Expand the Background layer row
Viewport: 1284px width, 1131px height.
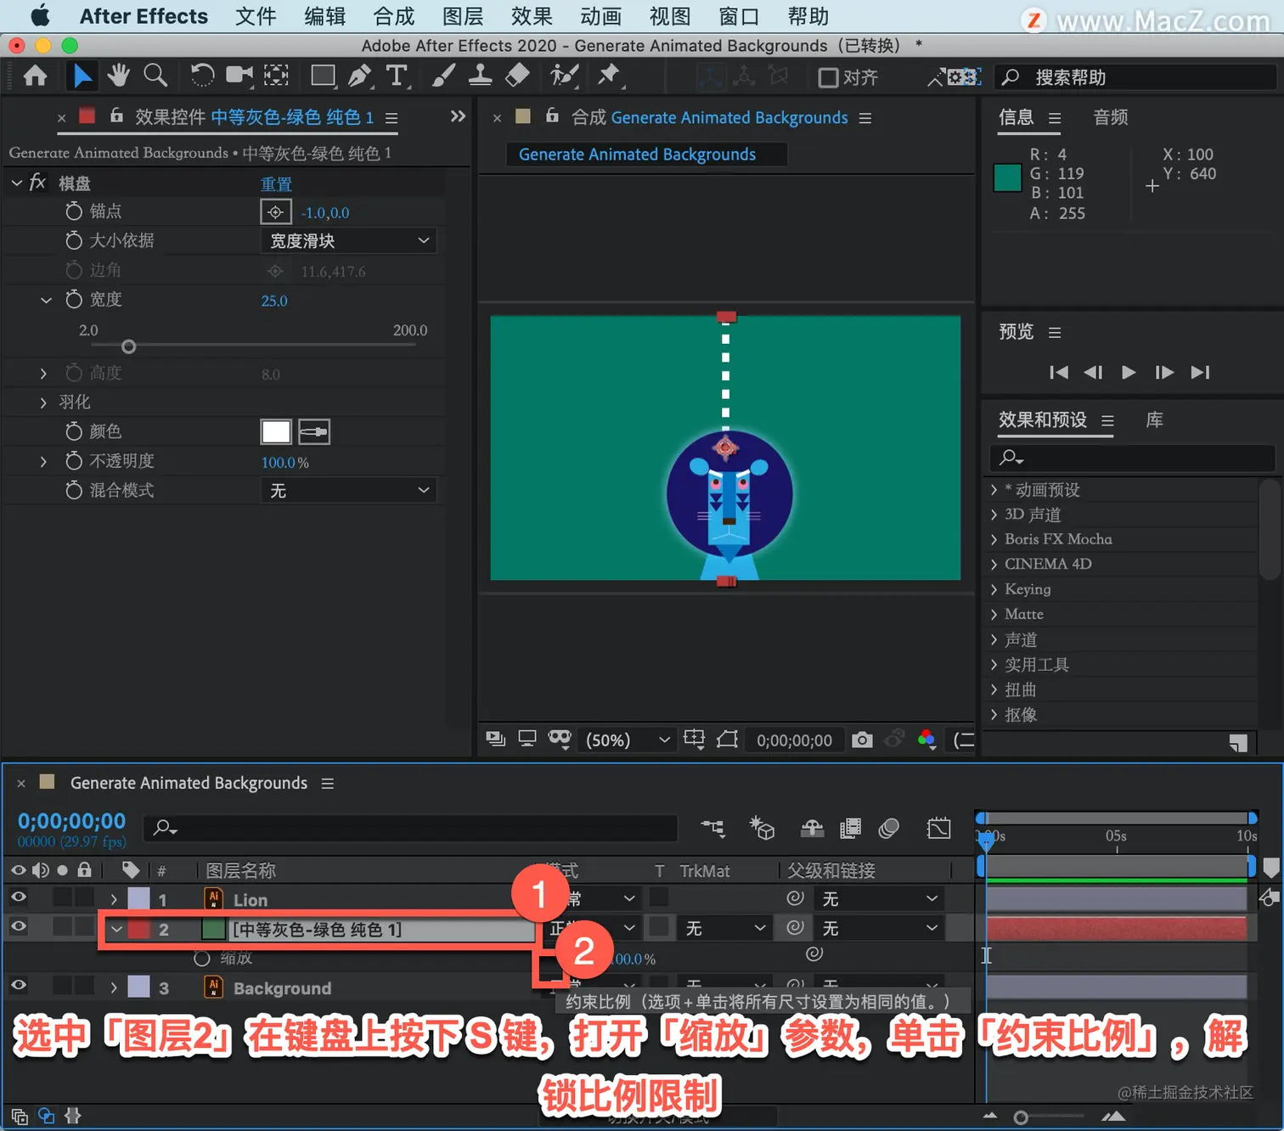pyautogui.click(x=114, y=988)
